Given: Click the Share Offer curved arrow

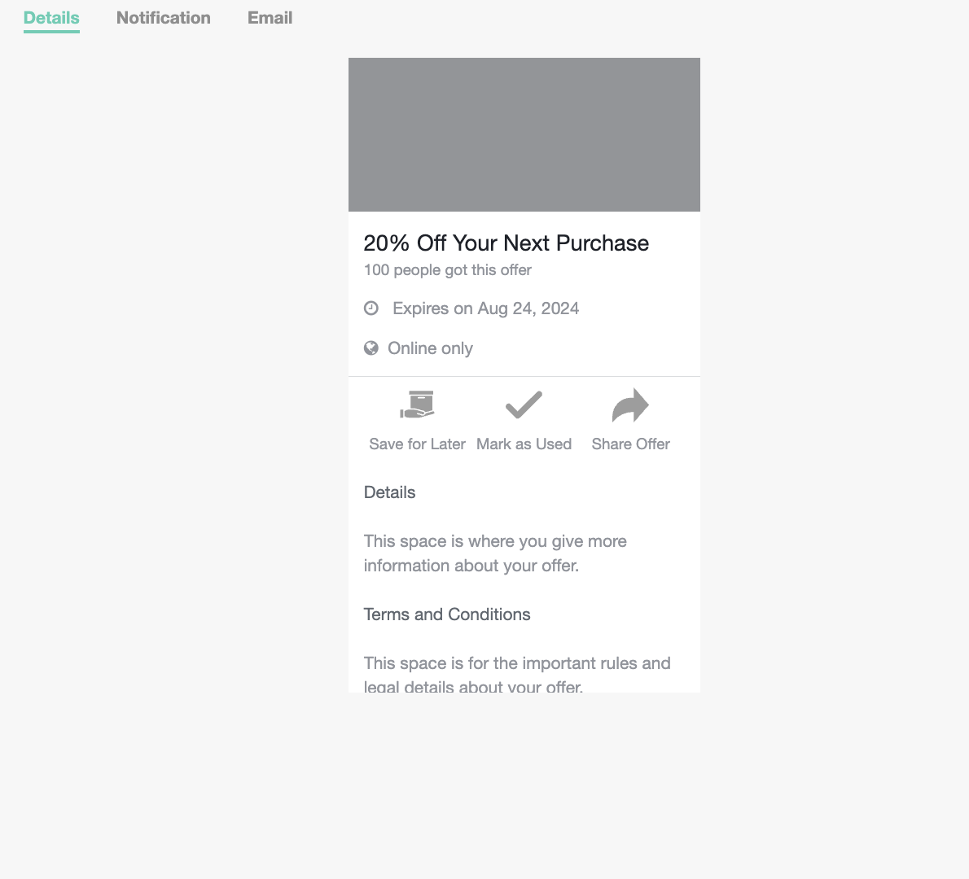Looking at the screenshot, I should click(629, 405).
